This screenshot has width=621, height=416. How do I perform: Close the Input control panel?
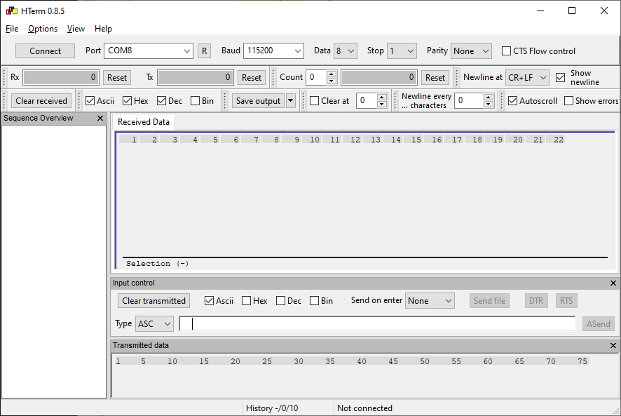click(x=613, y=283)
